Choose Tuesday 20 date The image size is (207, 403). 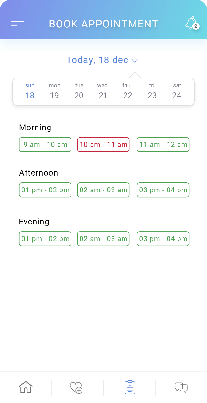point(79,91)
